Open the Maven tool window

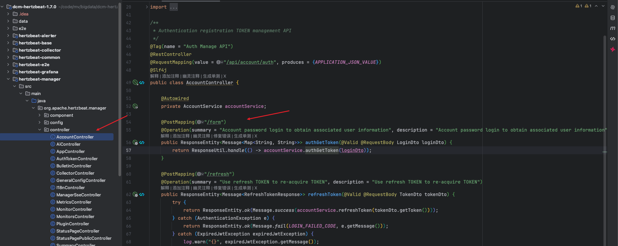tap(612, 28)
